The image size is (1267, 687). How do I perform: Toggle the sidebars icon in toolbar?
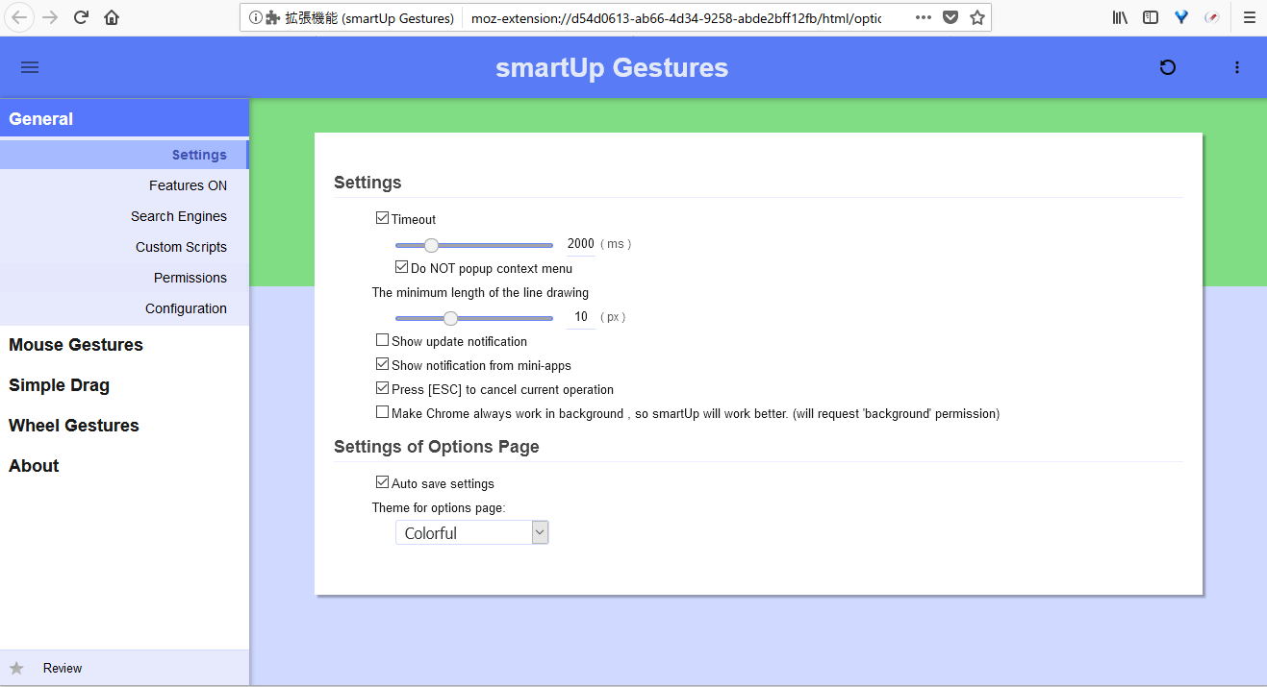[1151, 17]
